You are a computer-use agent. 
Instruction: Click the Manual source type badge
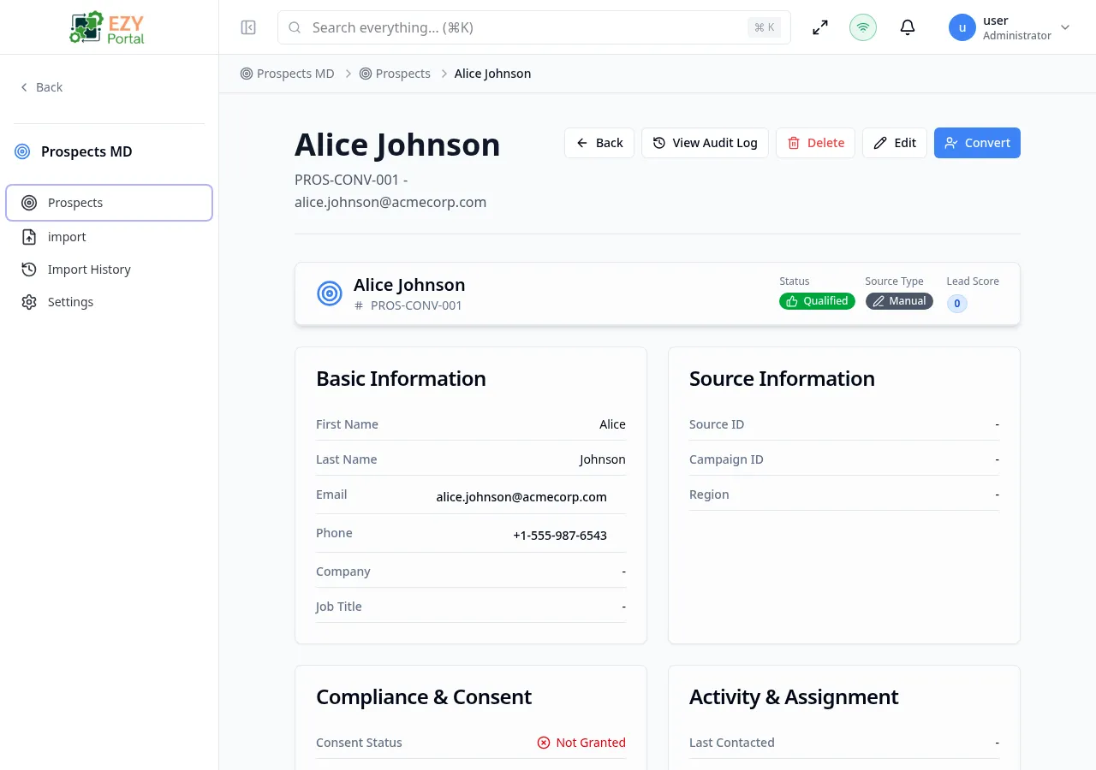899,301
